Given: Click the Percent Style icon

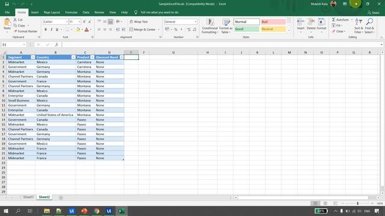Looking at the screenshot, I should 176,29.
